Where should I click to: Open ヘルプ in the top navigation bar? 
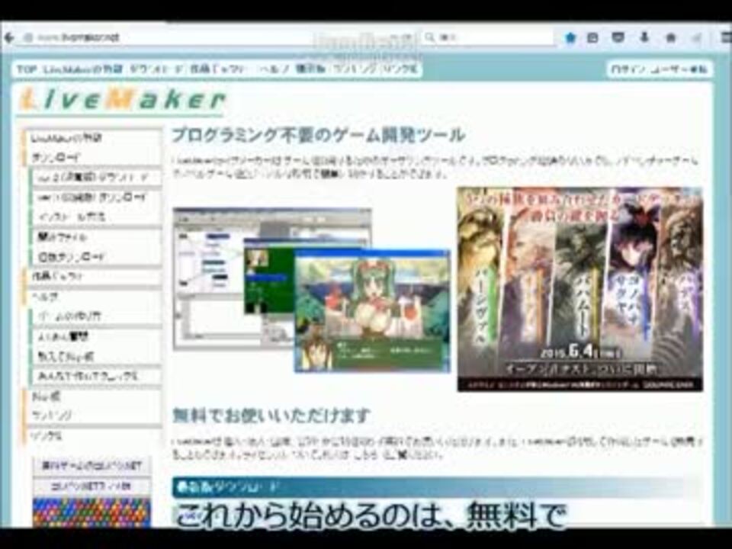click(x=275, y=69)
